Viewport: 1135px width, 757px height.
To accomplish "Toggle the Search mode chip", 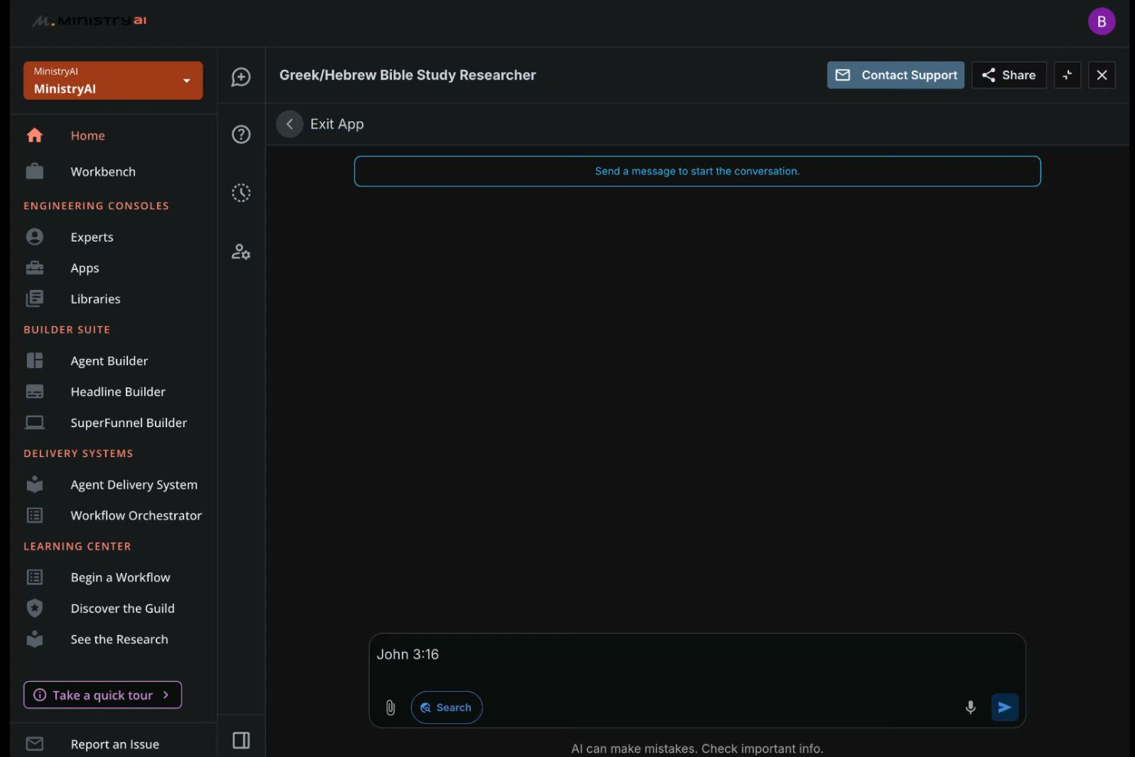I will (446, 707).
